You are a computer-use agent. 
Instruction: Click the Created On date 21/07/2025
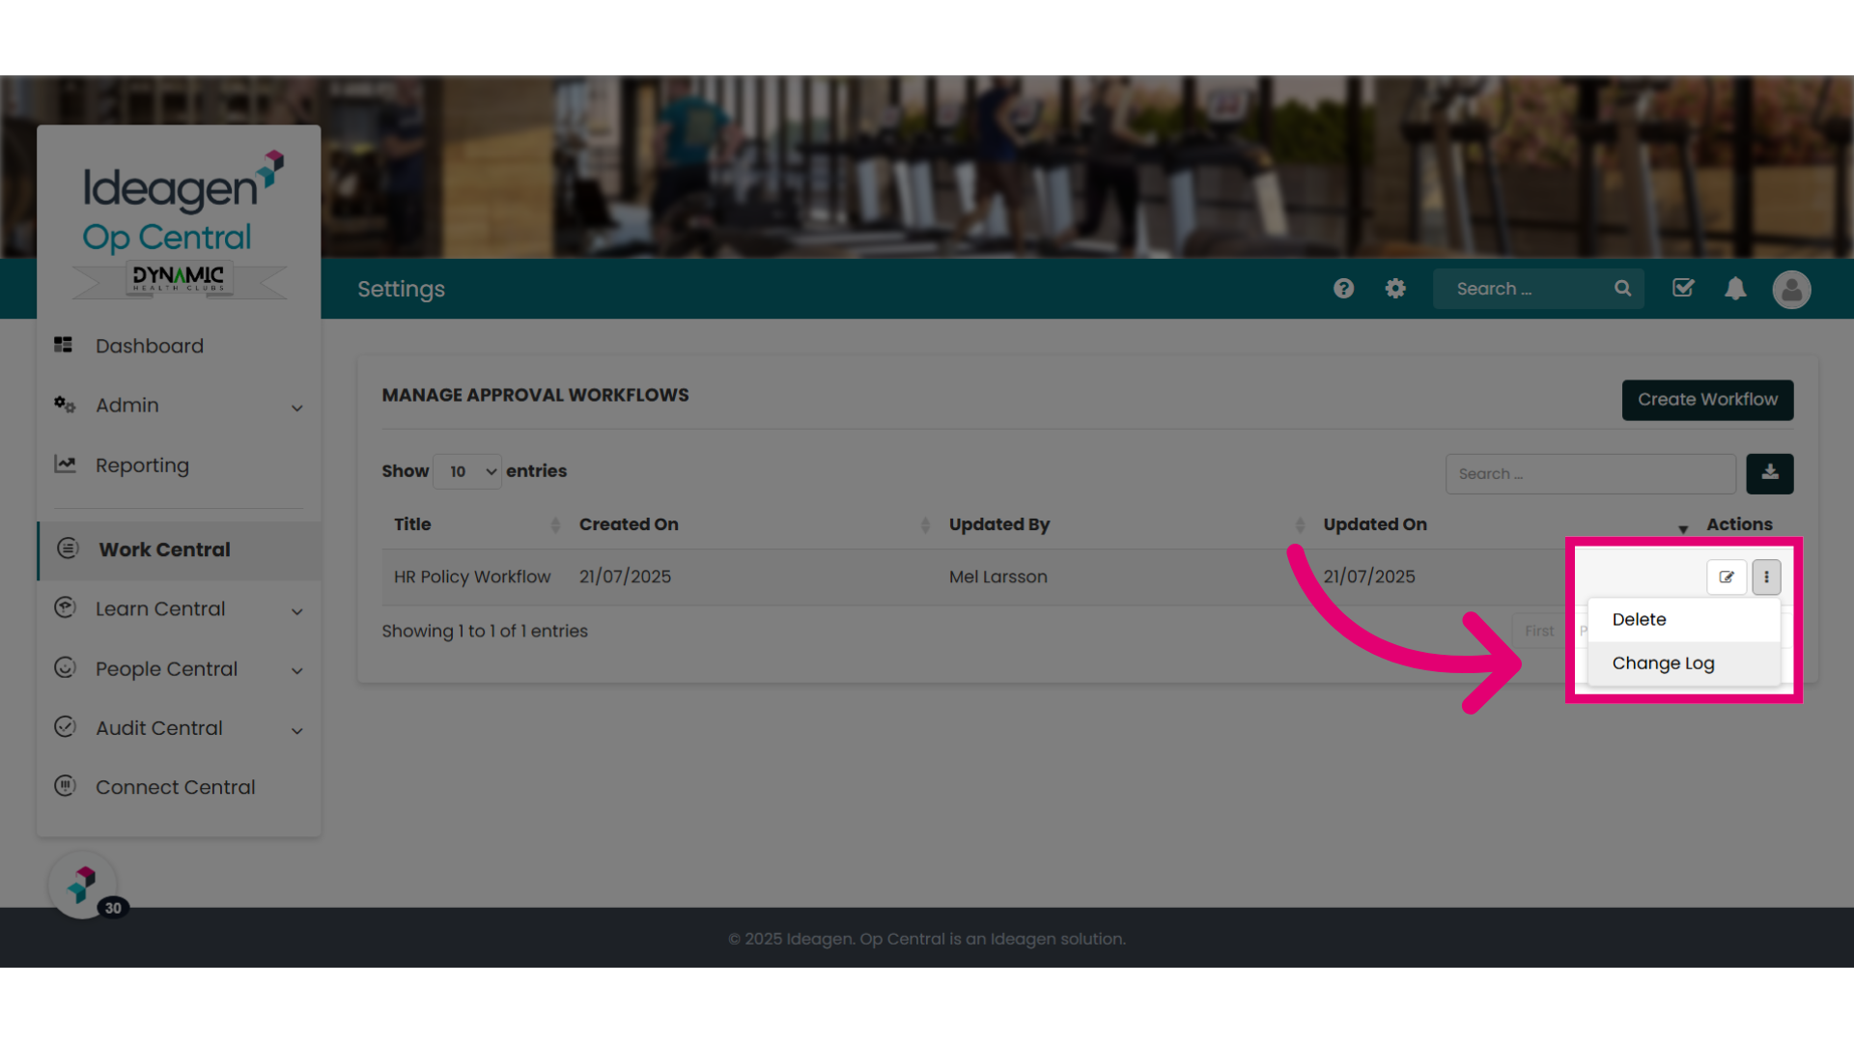(x=625, y=577)
